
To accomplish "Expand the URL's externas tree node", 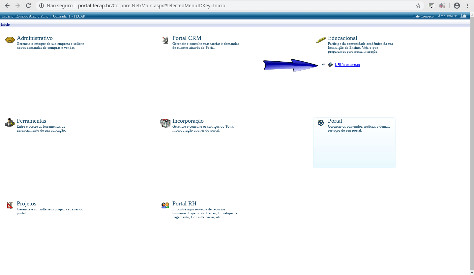I will pos(324,65).
